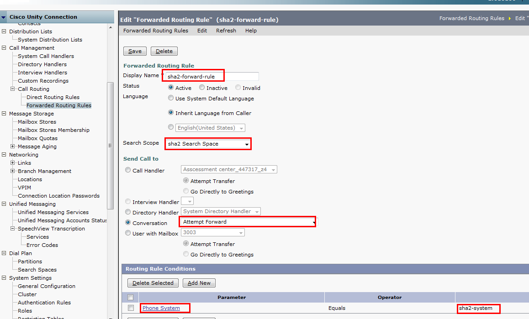Open Mailbox Quotas
The width and height of the screenshot is (529, 319).
[x=38, y=138]
